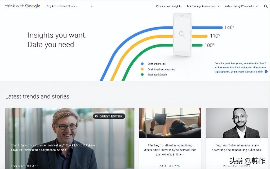Click the yellow dot beside Best travel accessories

click(x=142, y=69)
